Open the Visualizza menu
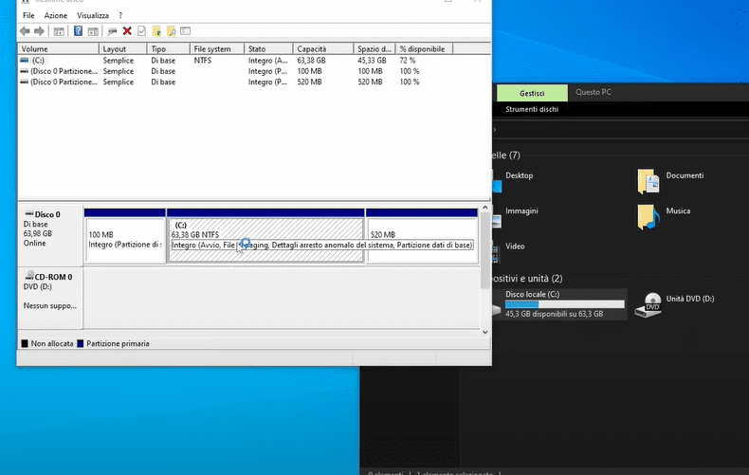The image size is (749, 475). tap(93, 16)
